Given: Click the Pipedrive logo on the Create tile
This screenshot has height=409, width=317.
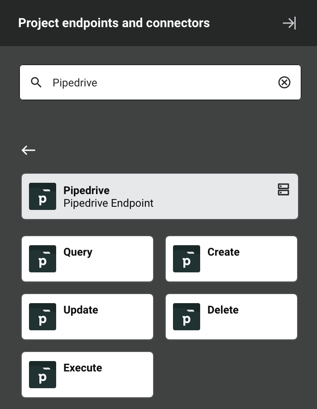Looking at the screenshot, I should coord(187,258).
